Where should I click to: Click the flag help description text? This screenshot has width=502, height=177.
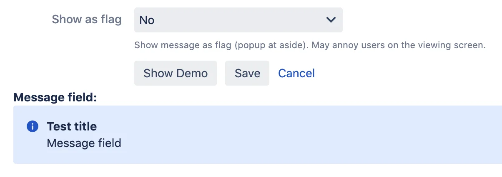point(310,45)
